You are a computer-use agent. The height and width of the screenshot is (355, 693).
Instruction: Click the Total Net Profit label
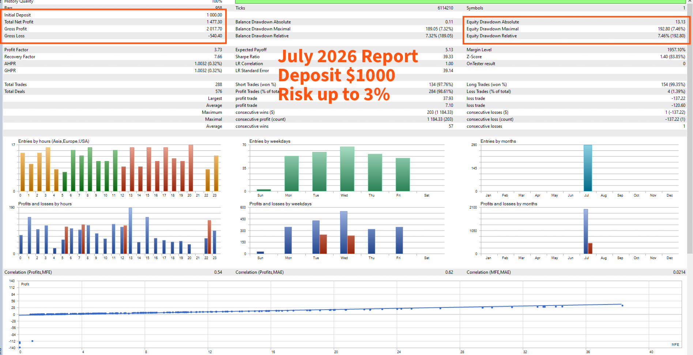(19, 22)
